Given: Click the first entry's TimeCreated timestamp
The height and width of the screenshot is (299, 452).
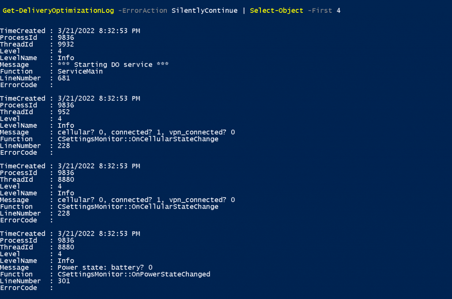Looking at the screenshot, I should pyautogui.click(x=99, y=31).
